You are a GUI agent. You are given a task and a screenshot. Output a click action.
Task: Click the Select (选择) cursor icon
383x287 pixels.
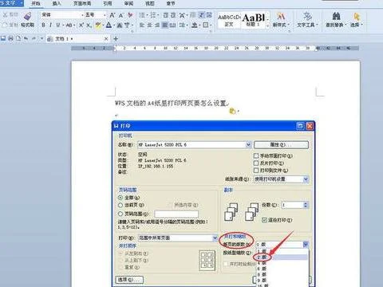pyautogui.click(x=357, y=17)
